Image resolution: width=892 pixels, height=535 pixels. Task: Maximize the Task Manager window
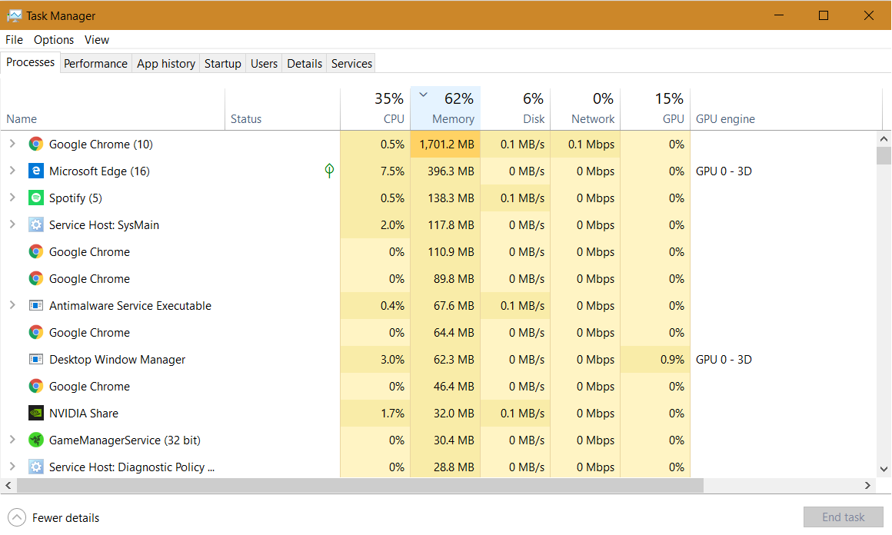click(823, 15)
